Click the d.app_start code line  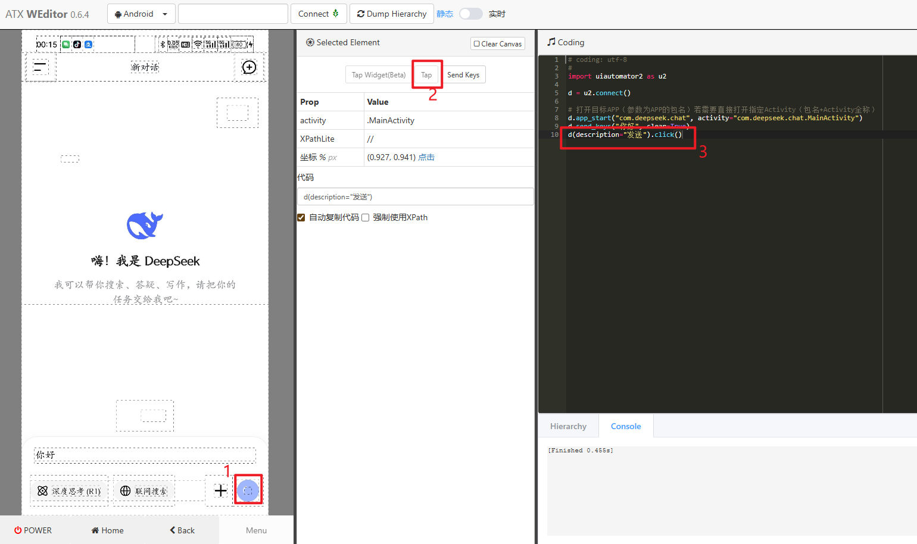click(715, 118)
